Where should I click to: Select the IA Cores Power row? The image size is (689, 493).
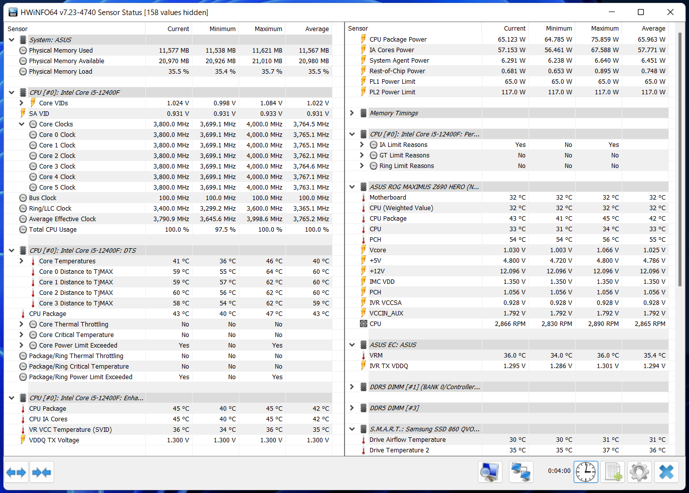point(506,50)
